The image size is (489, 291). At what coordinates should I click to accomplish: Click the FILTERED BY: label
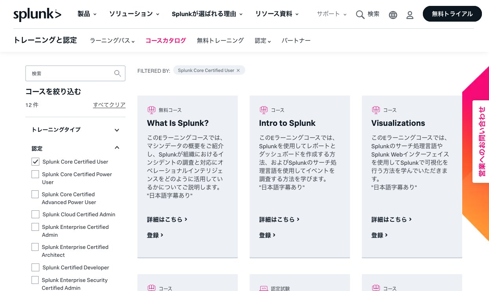pyautogui.click(x=154, y=71)
